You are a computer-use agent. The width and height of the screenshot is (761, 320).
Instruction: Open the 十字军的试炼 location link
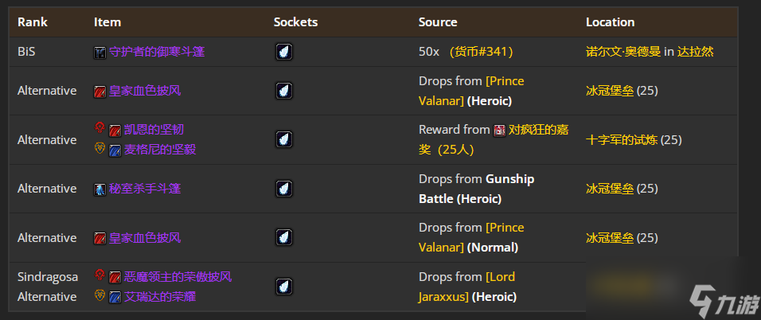pos(622,140)
